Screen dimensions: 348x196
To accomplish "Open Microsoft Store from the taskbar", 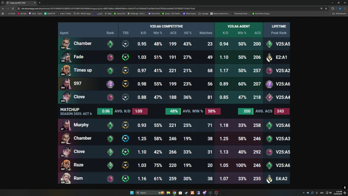I will (x=180, y=193).
